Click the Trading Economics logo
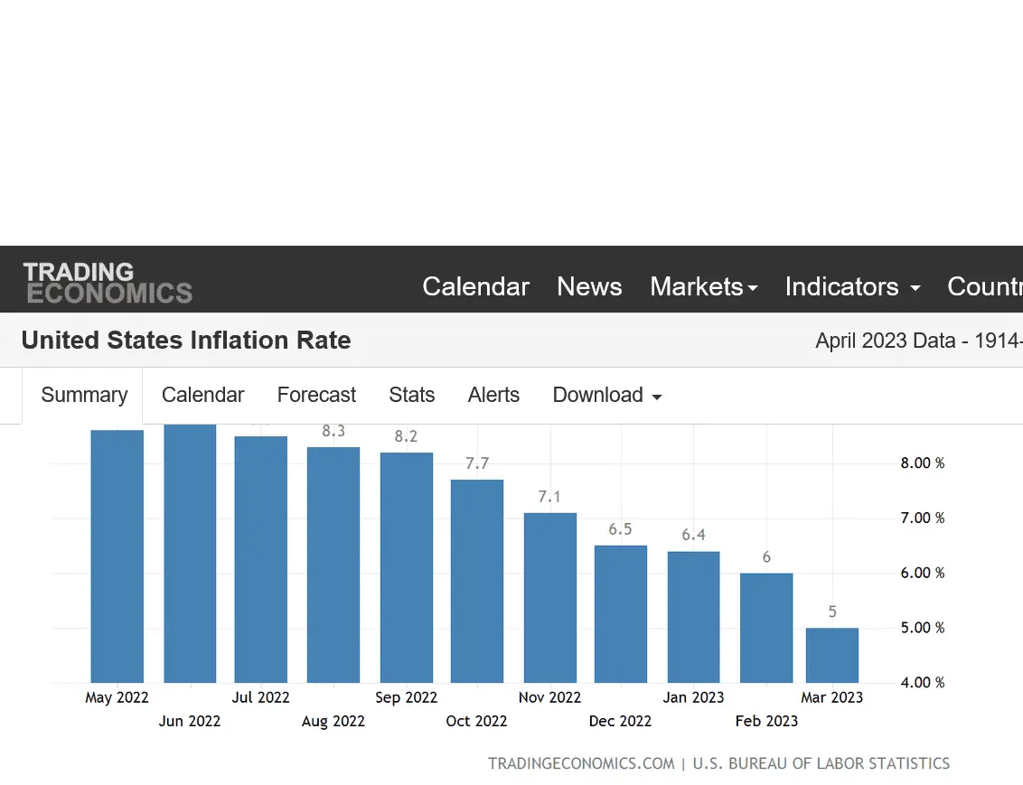Screen dimensions: 1023x785 108,283
